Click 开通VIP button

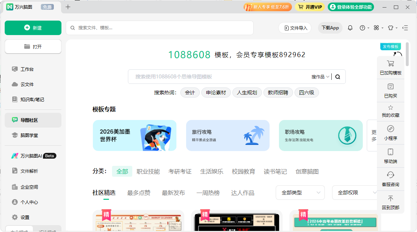coord(310,7)
